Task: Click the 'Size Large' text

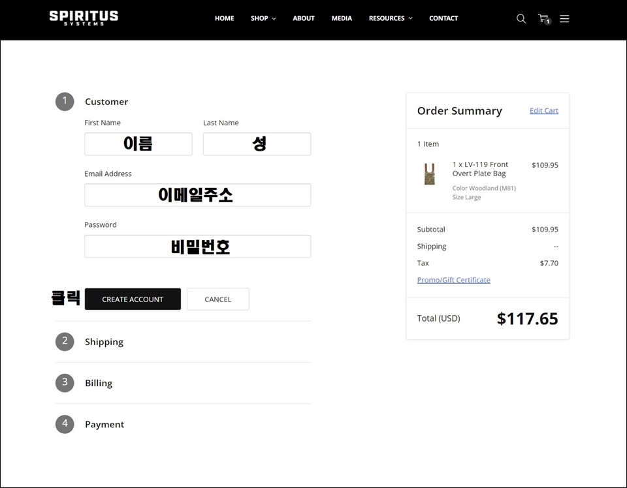Action: click(x=466, y=197)
